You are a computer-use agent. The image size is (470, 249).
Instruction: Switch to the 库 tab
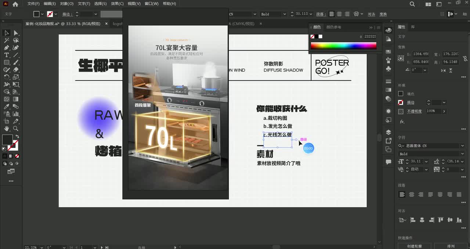(x=413, y=27)
